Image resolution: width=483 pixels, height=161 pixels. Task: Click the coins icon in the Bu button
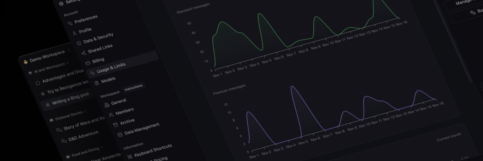(473, 13)
